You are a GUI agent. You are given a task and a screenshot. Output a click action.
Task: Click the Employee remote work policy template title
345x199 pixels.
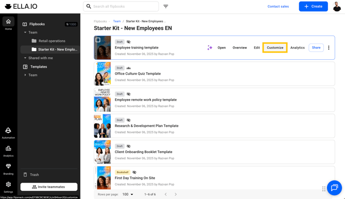click(x=146, y=100)
